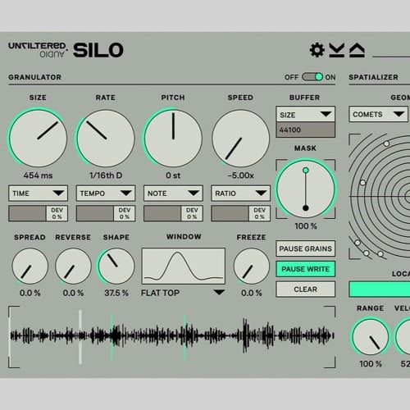
Task: Open the RATIO dropdown under Speed
Action: (240, 194)
